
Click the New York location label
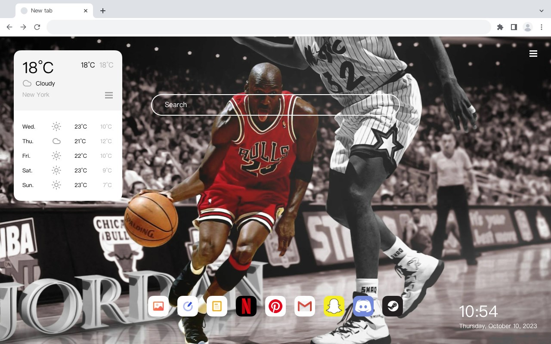[36, 95]
